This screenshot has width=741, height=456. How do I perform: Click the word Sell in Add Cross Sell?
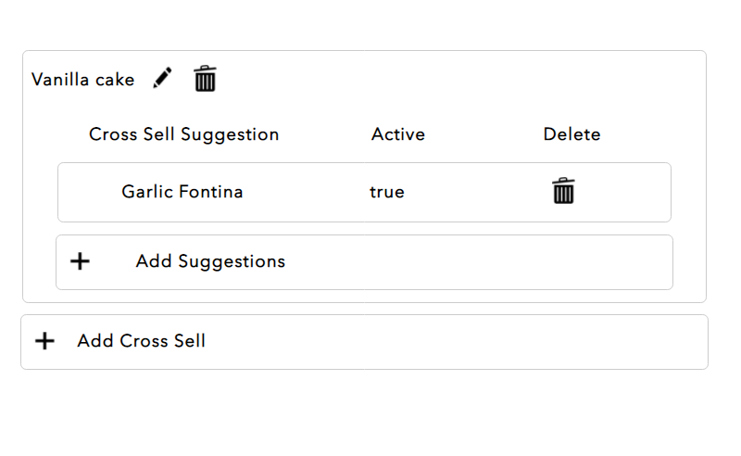[x=190, y=340]
